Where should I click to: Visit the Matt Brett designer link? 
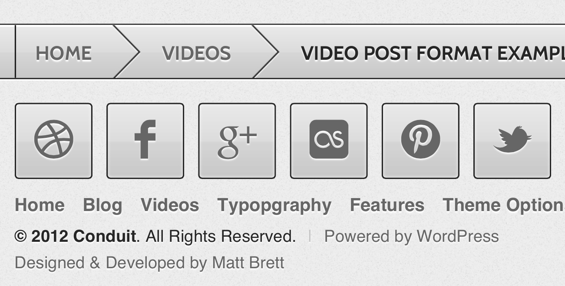(x=248, y=263)
